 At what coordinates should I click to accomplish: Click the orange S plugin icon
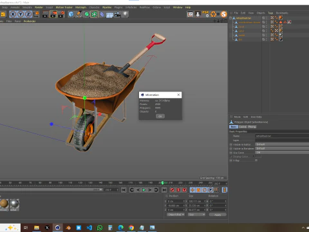tap(224, 14)
